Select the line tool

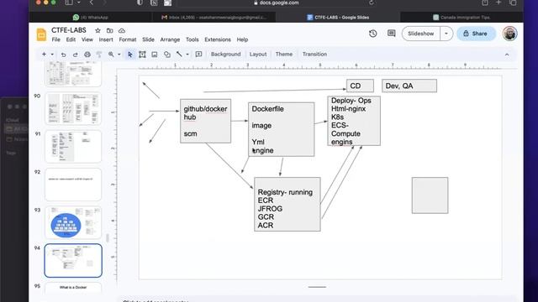click(179, 54)
